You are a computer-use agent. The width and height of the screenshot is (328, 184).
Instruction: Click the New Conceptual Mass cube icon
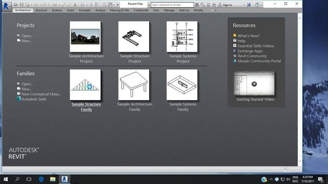(x=19, y=94)
